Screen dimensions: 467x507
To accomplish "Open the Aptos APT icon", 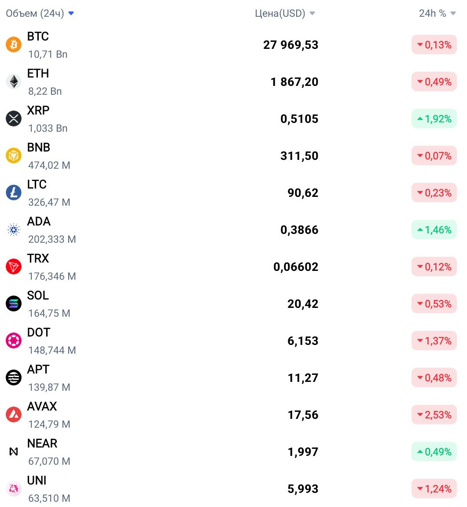I will [14, 377].
